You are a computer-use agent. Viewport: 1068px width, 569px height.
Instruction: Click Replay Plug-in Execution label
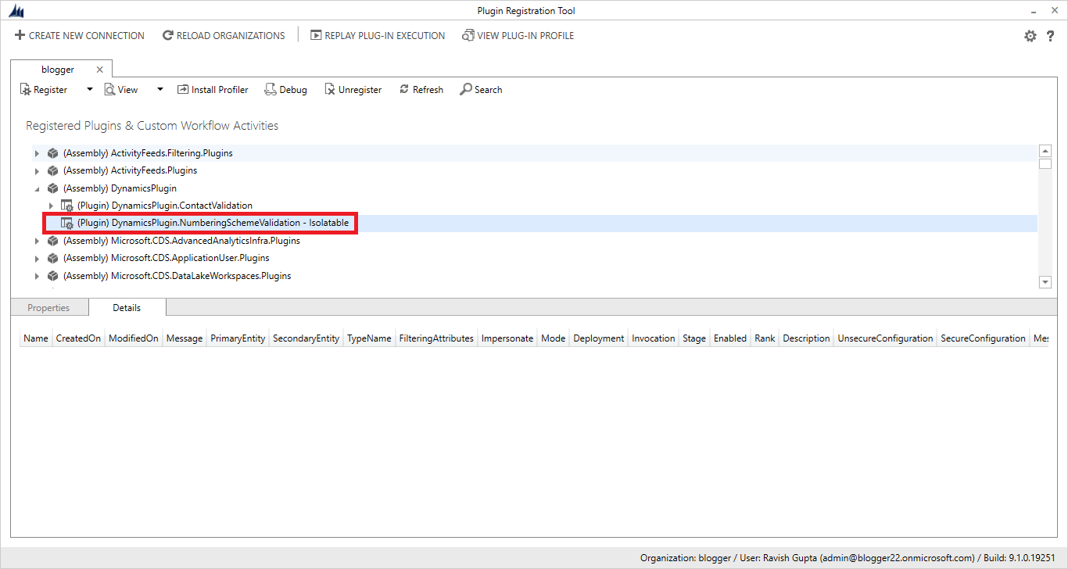click(x=385, y=35)
